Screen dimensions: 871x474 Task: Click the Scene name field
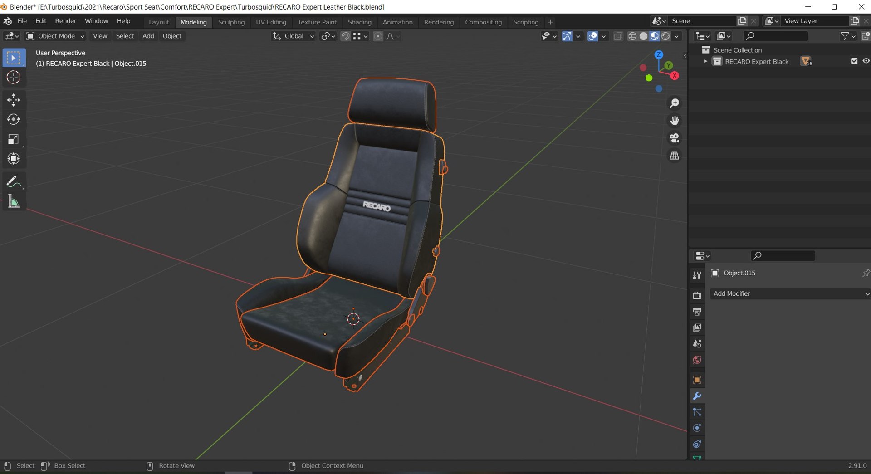(x=701, y=21)
